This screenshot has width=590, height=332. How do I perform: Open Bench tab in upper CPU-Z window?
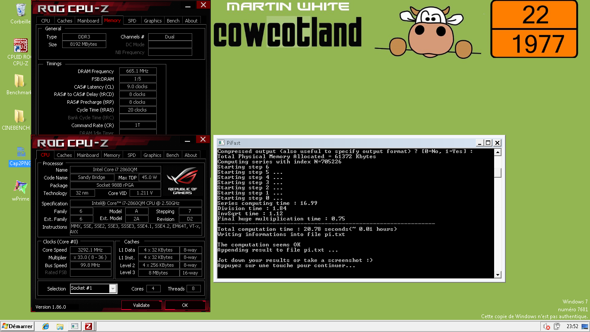click(173, 20)
